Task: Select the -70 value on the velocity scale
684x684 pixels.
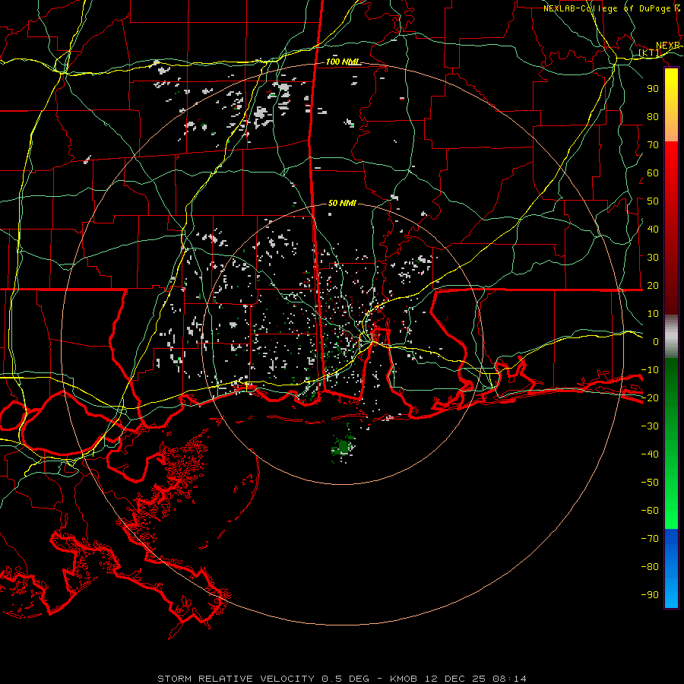Action: tap(650, 538)
